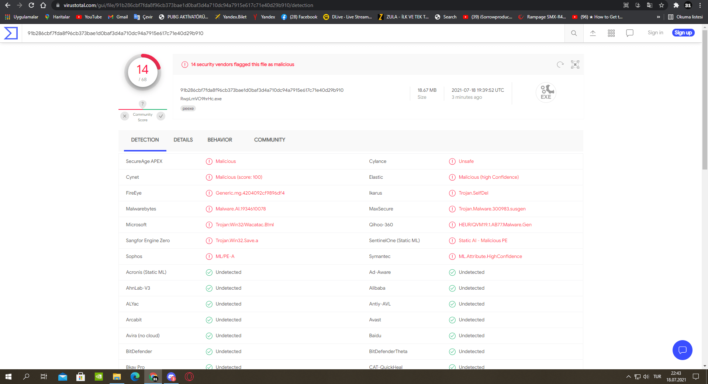This screenshot has width=708, height=384.
Task: Click the Sign in link
Action: click(655, 33)
